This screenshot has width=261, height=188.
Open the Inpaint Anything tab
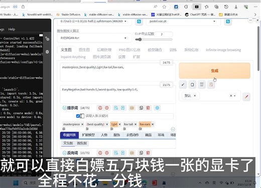(x=73, y=57)
